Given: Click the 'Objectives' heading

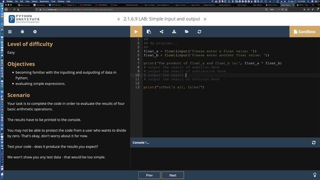Looking at the screenshot, I should point(21,64).
